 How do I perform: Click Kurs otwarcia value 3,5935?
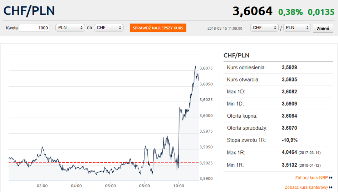289,79
